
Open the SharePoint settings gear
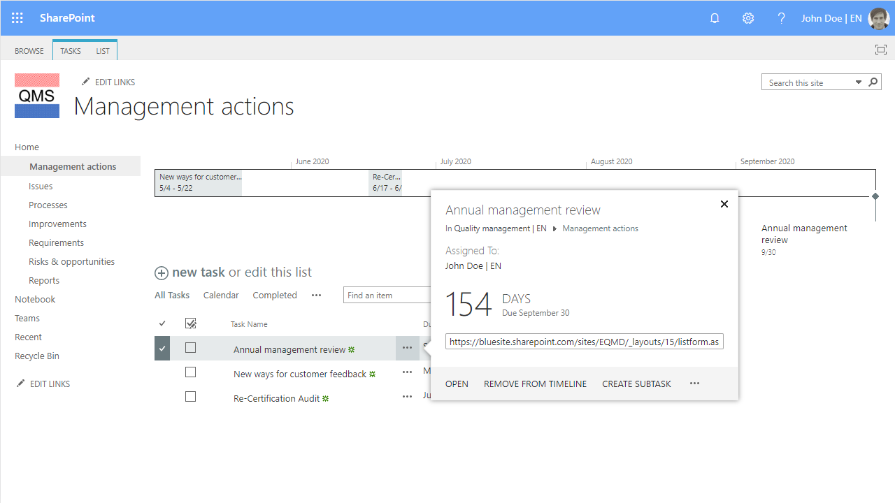pos(748,18)
